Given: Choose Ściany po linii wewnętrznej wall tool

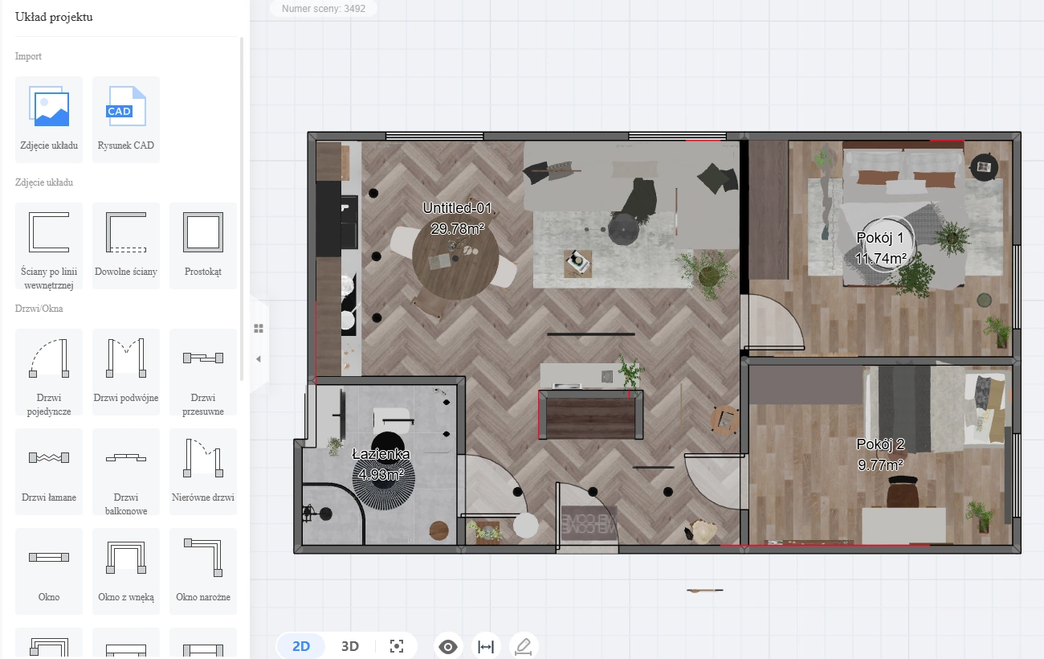Looking at the screenshot, I should [49, 233].
